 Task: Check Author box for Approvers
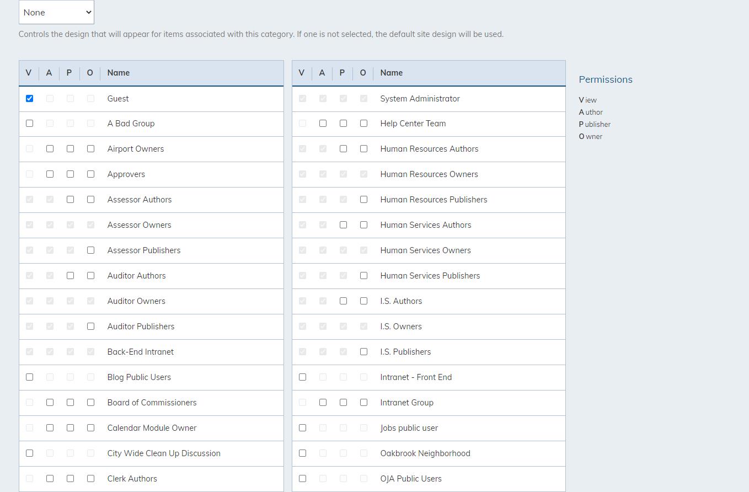[x=50, y=174]
